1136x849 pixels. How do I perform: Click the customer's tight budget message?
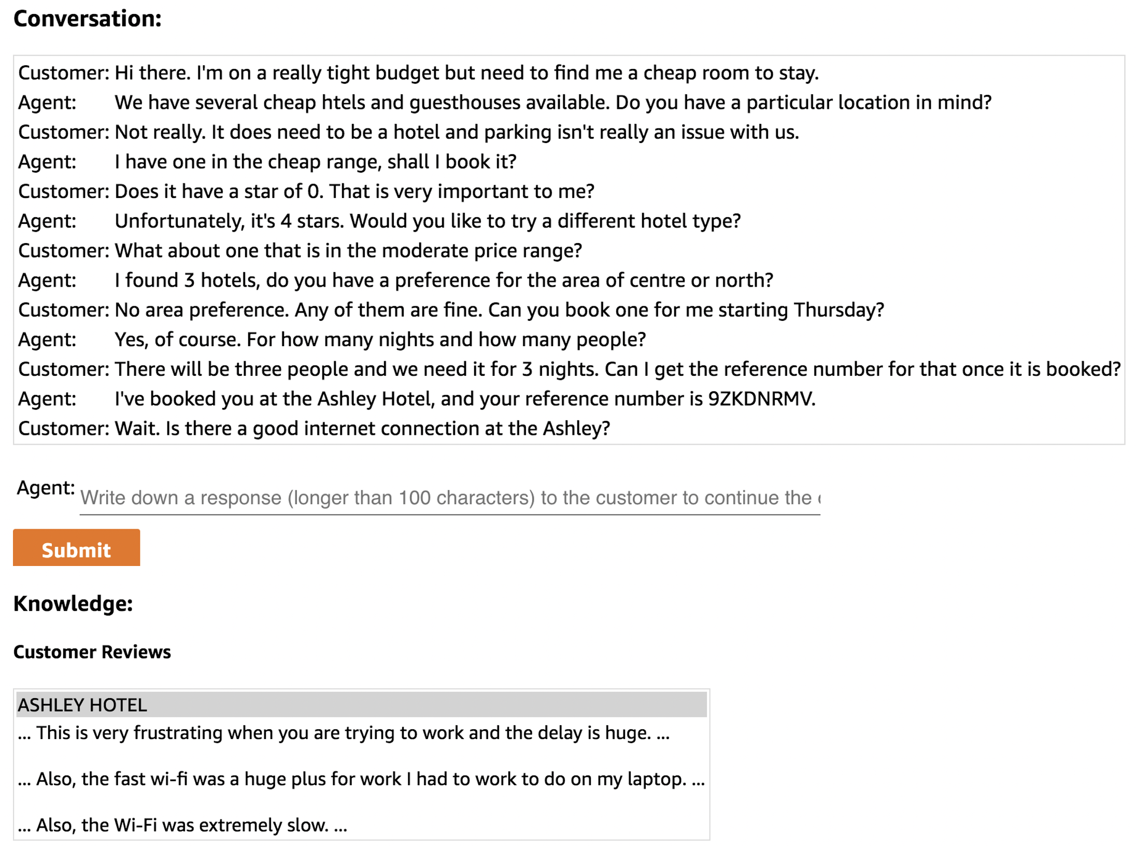[x=466, y=73]
